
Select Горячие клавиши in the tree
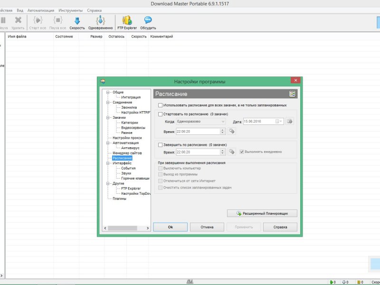(x=135, y=179)
